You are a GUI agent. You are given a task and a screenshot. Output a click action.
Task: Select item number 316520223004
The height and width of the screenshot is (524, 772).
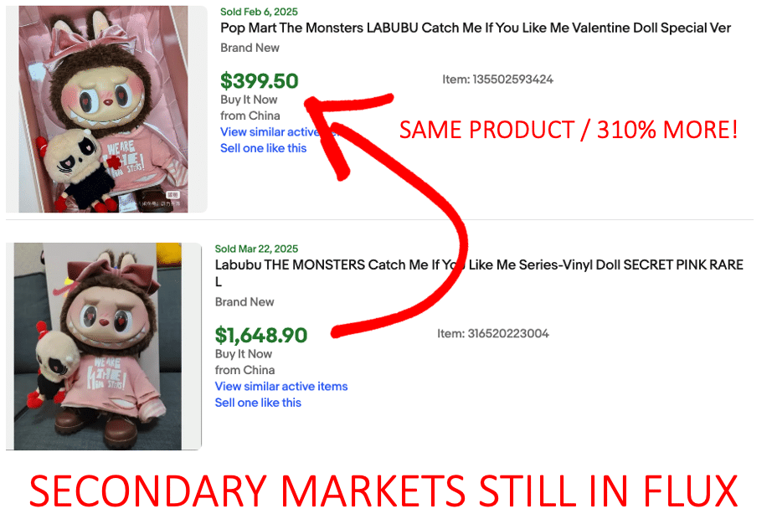pyautogui.click(x=493, y=334)
